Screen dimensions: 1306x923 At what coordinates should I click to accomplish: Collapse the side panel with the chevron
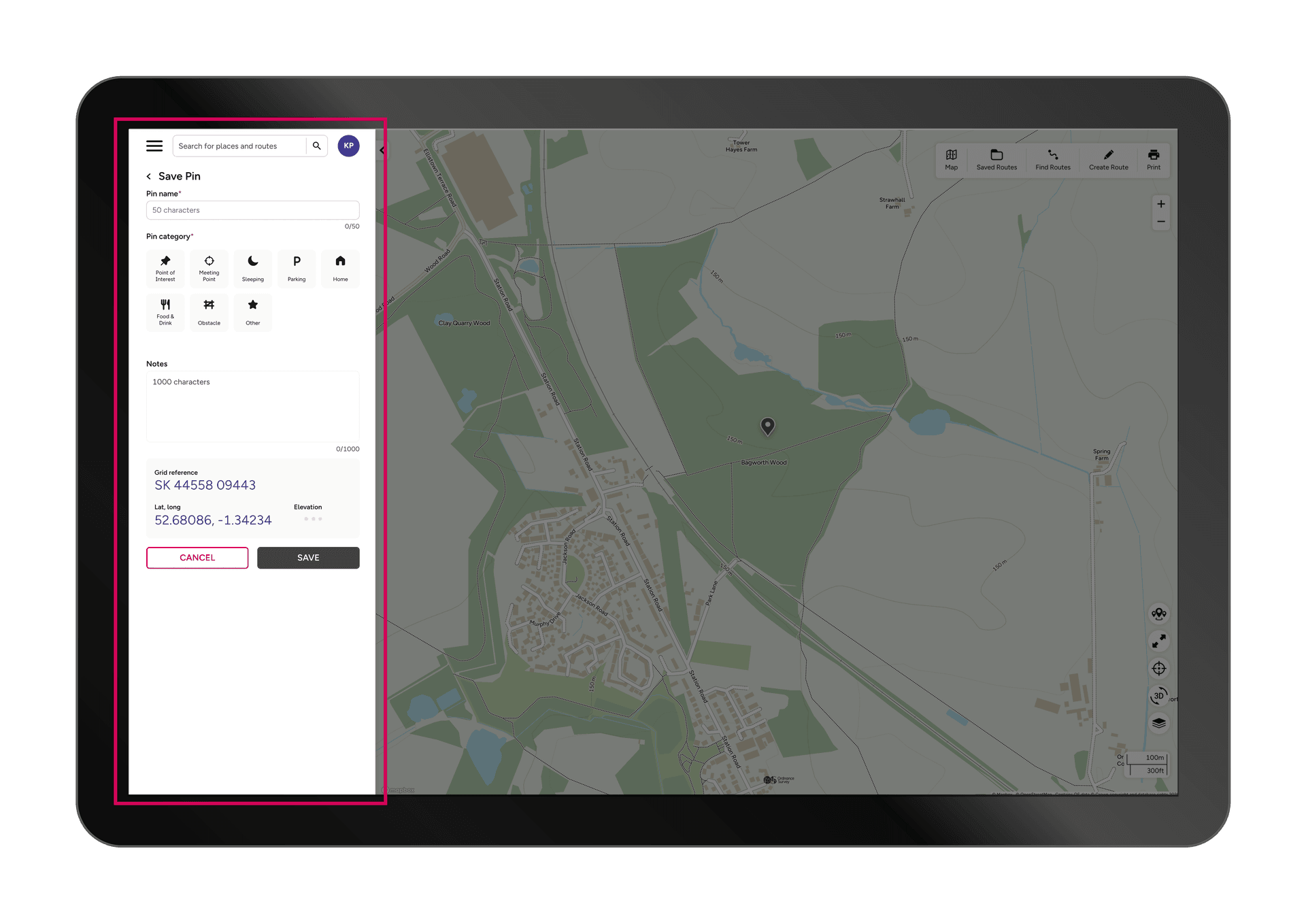point(382,150)
